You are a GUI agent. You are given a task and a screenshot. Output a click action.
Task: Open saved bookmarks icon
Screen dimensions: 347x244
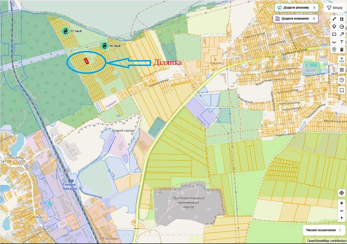pos(342,90)
